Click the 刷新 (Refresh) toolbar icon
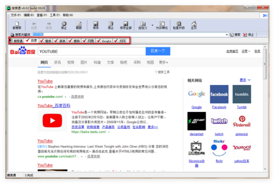The height and width of the screenshot is (184, 275). click(79, 25)
